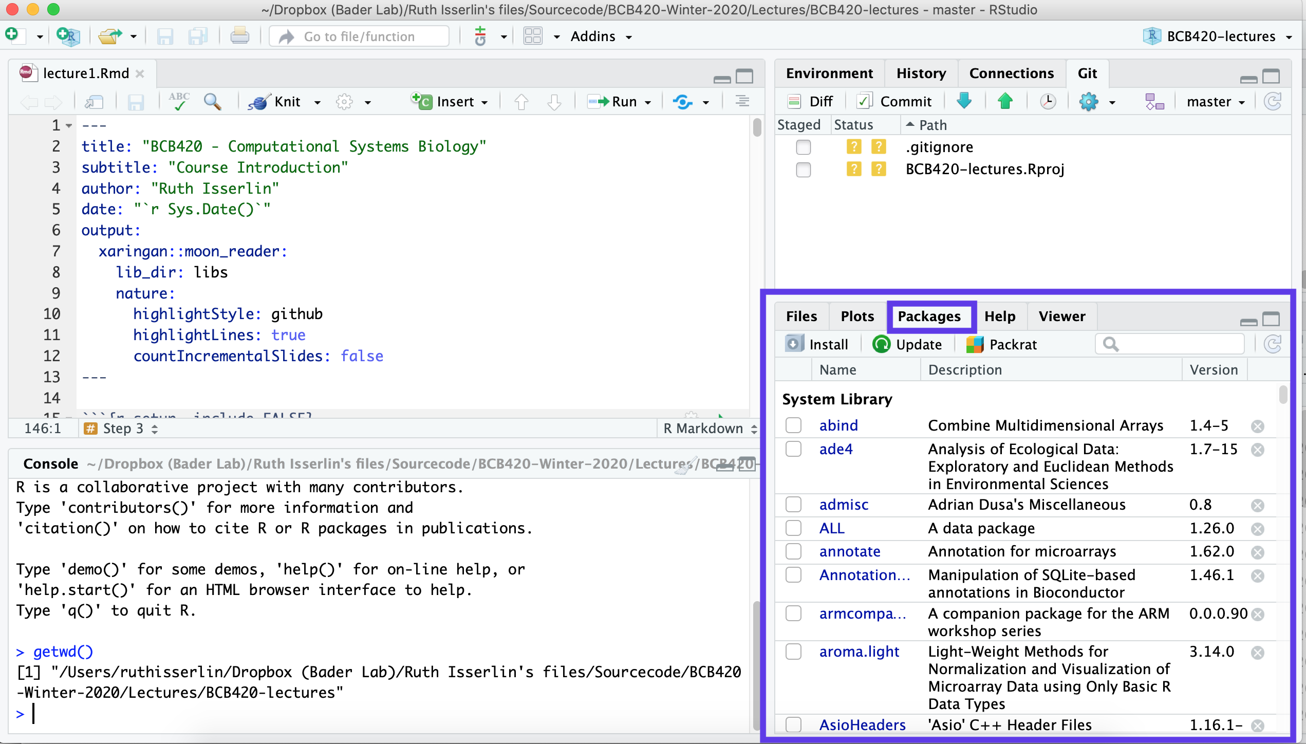The width and height of the screenshot is (1306, 744).
Task: Open the R Markdown file type selector
Action: 710,429
